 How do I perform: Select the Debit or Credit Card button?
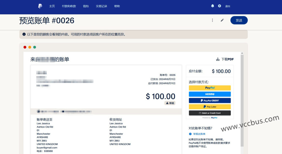pyautogui.click(x=210, y=113)
